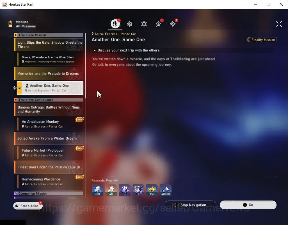Viewport: 288px width, 225px height.
Task: Click the Trailblaze Continuance category header
Action: (x=49, y=100)
